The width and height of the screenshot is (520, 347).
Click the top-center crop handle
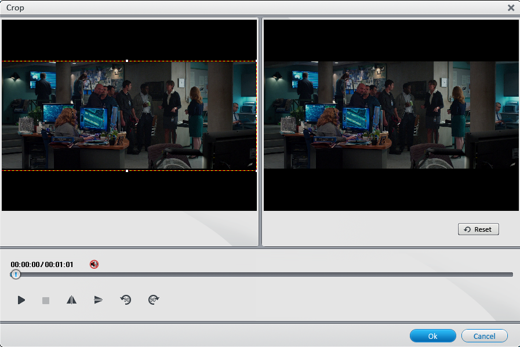[x=127, y=61]
